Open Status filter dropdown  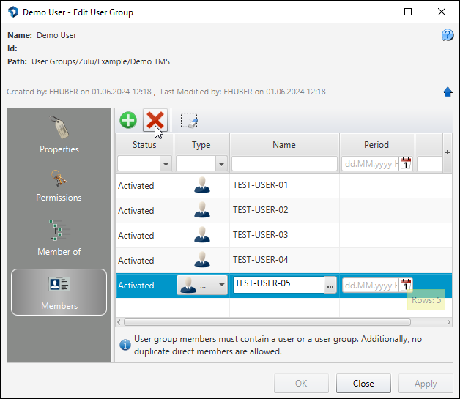166,164
